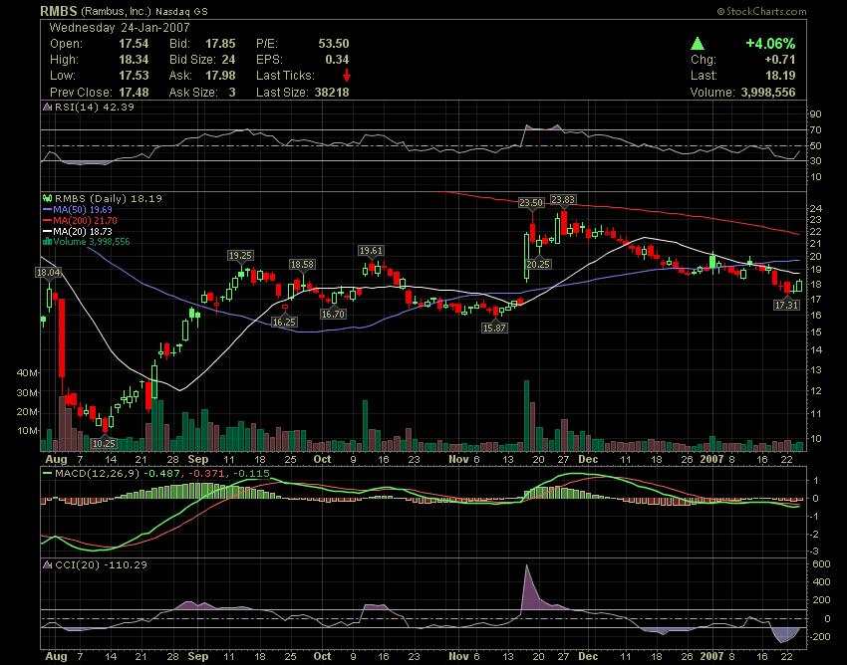847x665 pixels.
Task: Click the CCI spike peak in mid-November
Action: pyautogui.click(x=527, y=566)
